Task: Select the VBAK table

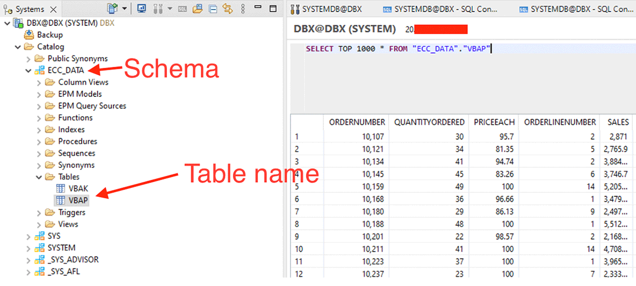Action: click(78, 189)
